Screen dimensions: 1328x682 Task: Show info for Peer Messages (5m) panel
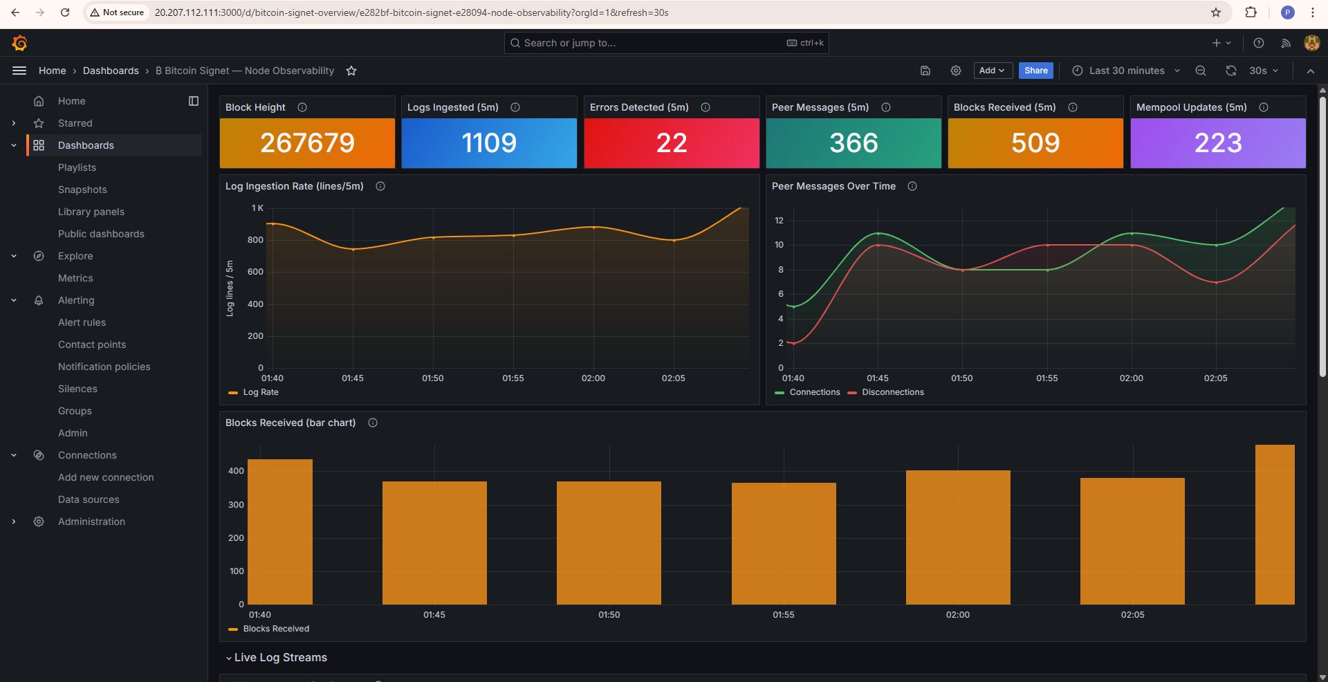pos(886,107)
